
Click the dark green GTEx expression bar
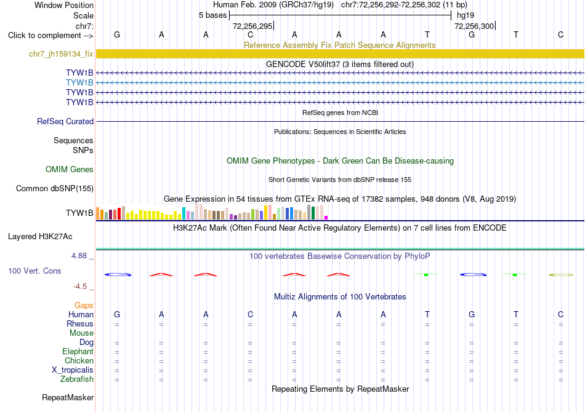[313, 213]
